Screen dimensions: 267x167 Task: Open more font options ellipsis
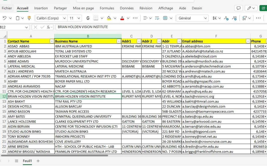[x=135, y=18]
